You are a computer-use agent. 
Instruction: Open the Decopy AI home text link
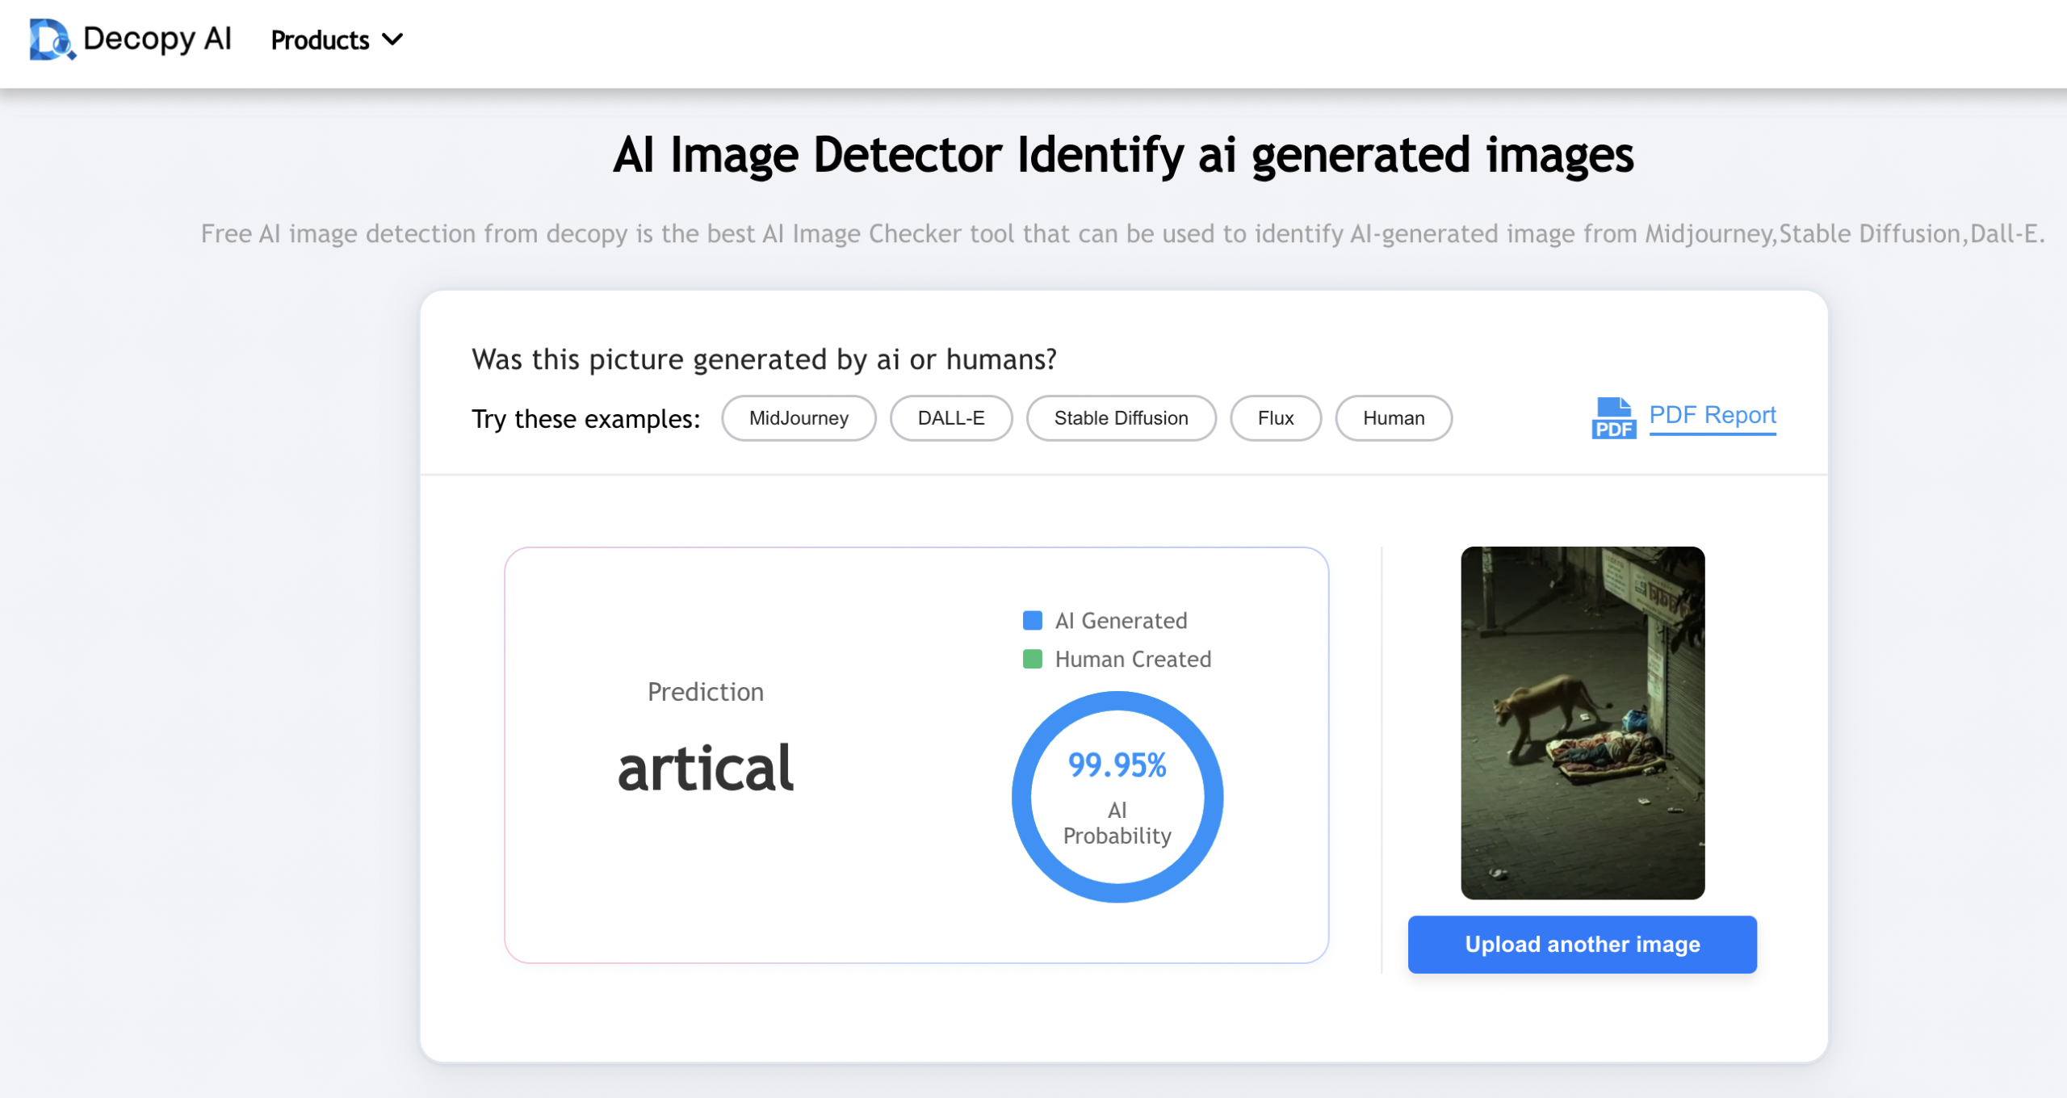pos(157,39)
